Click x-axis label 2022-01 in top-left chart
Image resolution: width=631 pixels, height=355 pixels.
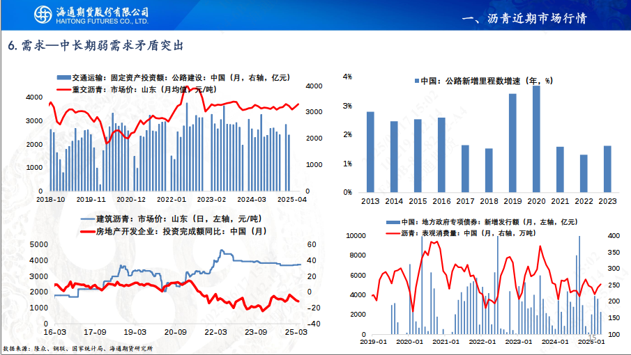[172, 200]
